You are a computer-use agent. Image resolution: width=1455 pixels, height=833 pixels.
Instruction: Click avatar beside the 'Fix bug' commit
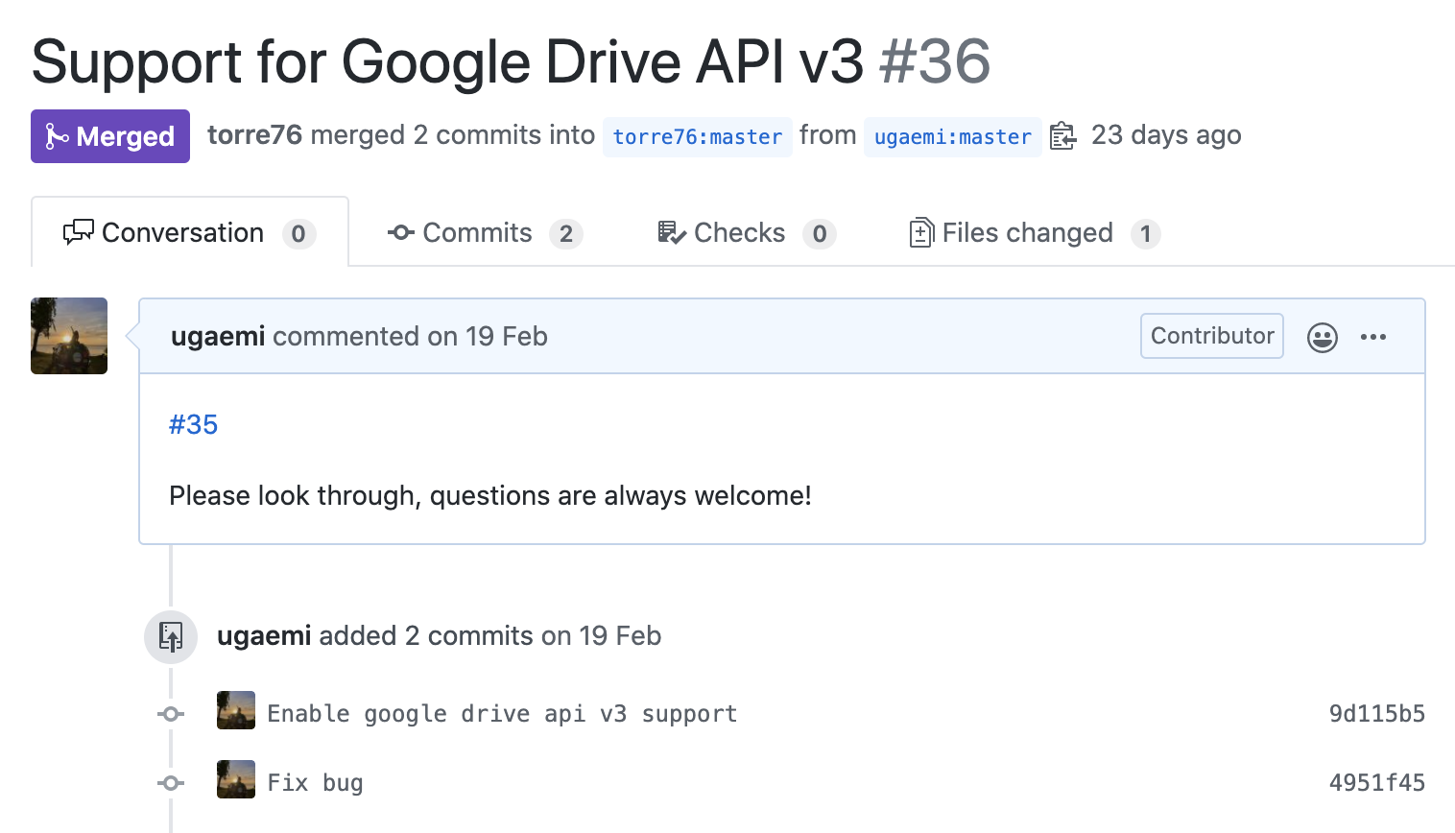coord(236,779)
